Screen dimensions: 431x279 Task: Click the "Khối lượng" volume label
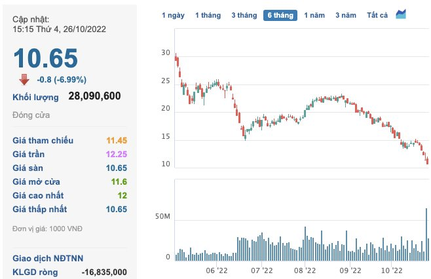[x=35, y=97]
